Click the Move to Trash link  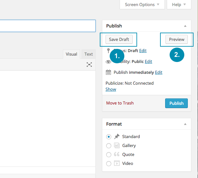[120, 103]
